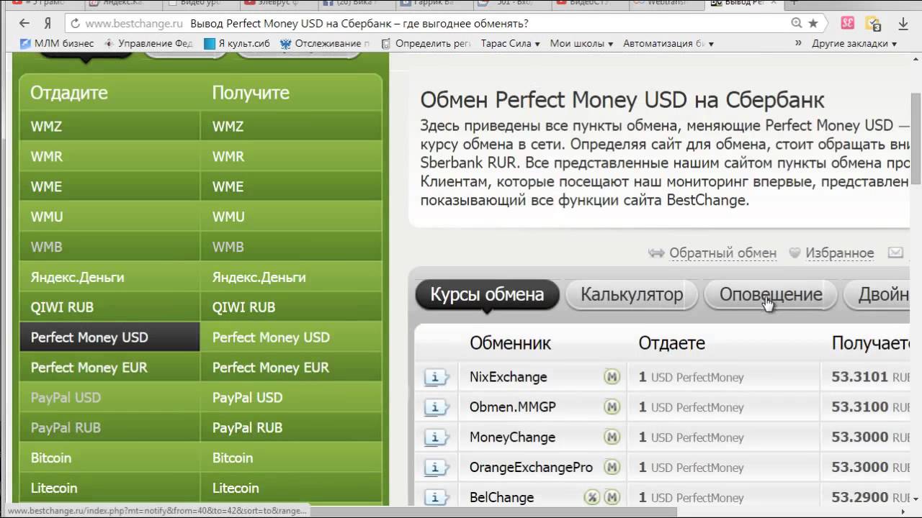Image resolution: width=922 pixels, height=518 pixels.
Task: Click the M badge beside OrangeExchangePro
Action: tap(612, 468)
